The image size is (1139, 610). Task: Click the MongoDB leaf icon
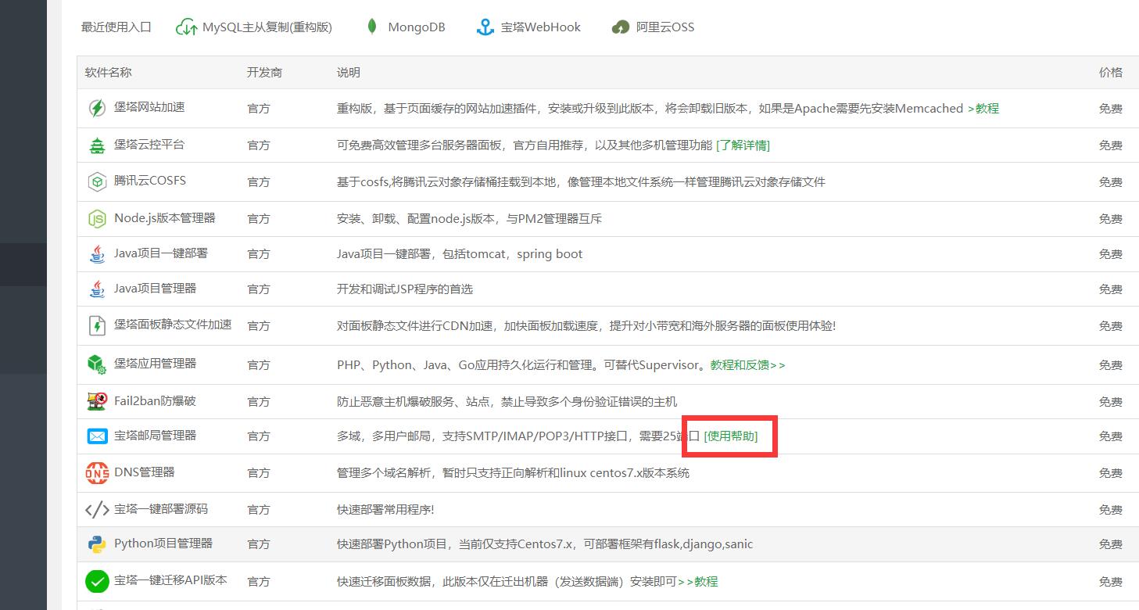pos(372,27)
